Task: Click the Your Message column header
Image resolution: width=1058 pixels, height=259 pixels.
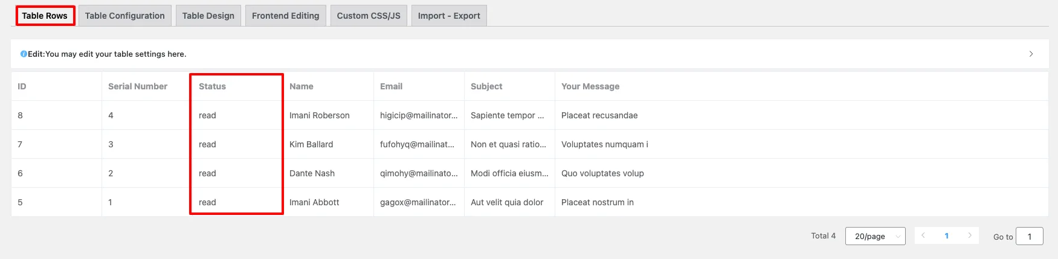Action: (x=590, y=86)
